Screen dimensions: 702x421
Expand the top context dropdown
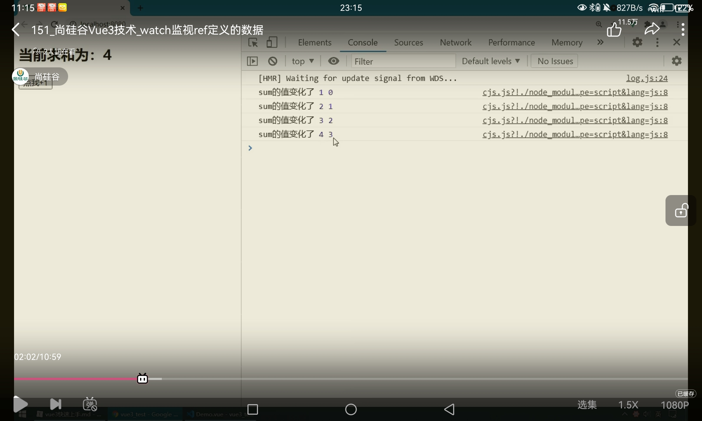(303, 61)
